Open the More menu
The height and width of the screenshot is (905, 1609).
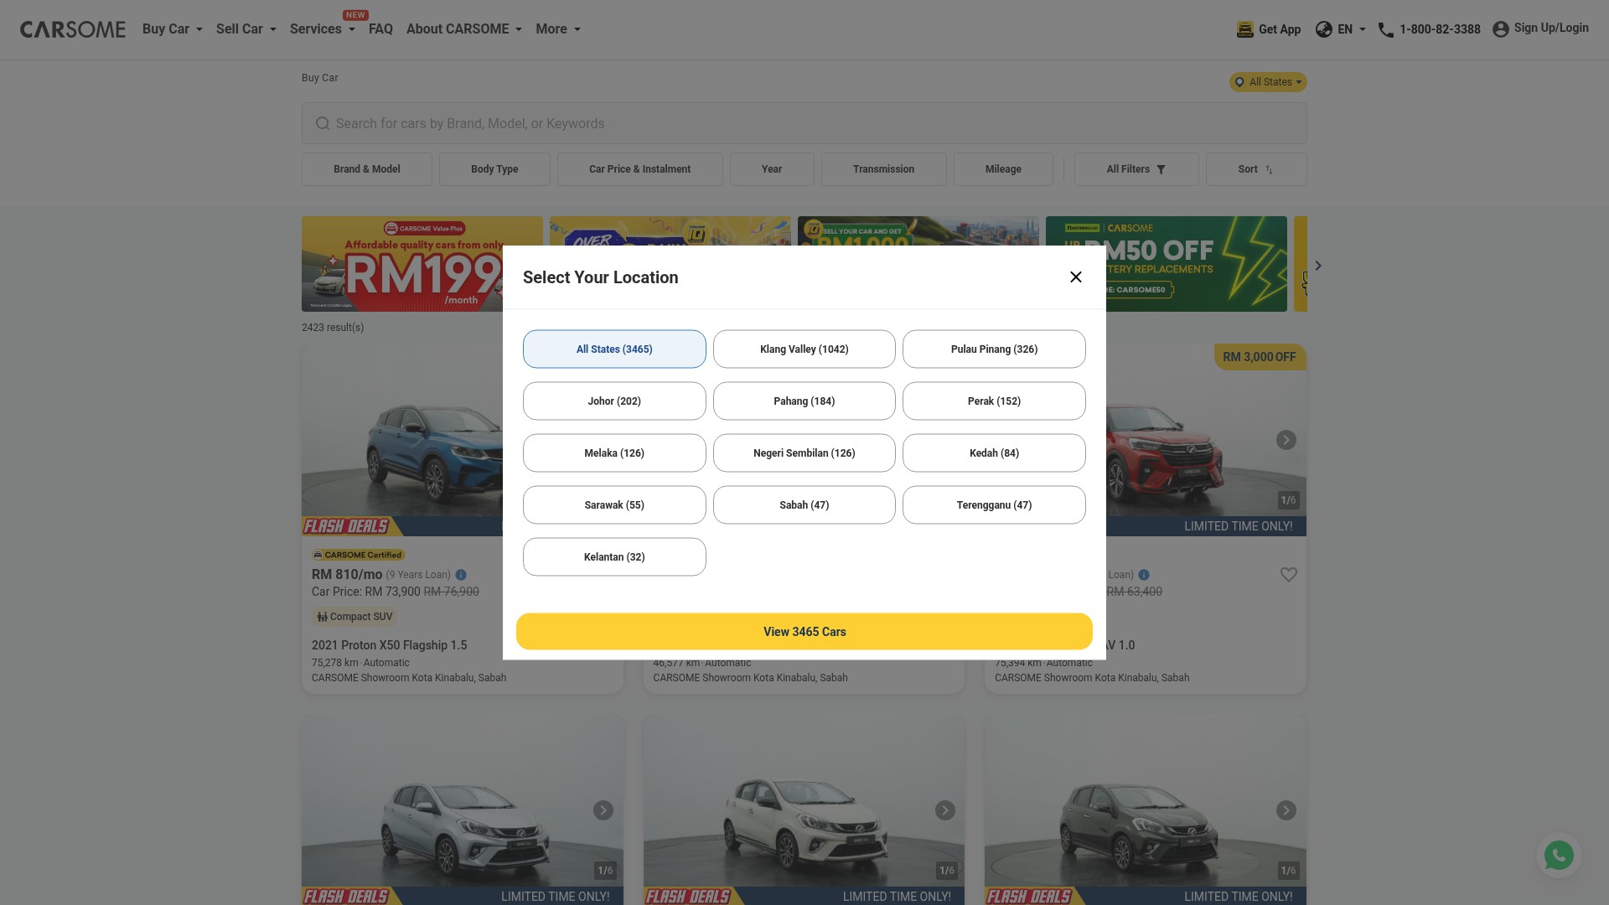[558, 28]
